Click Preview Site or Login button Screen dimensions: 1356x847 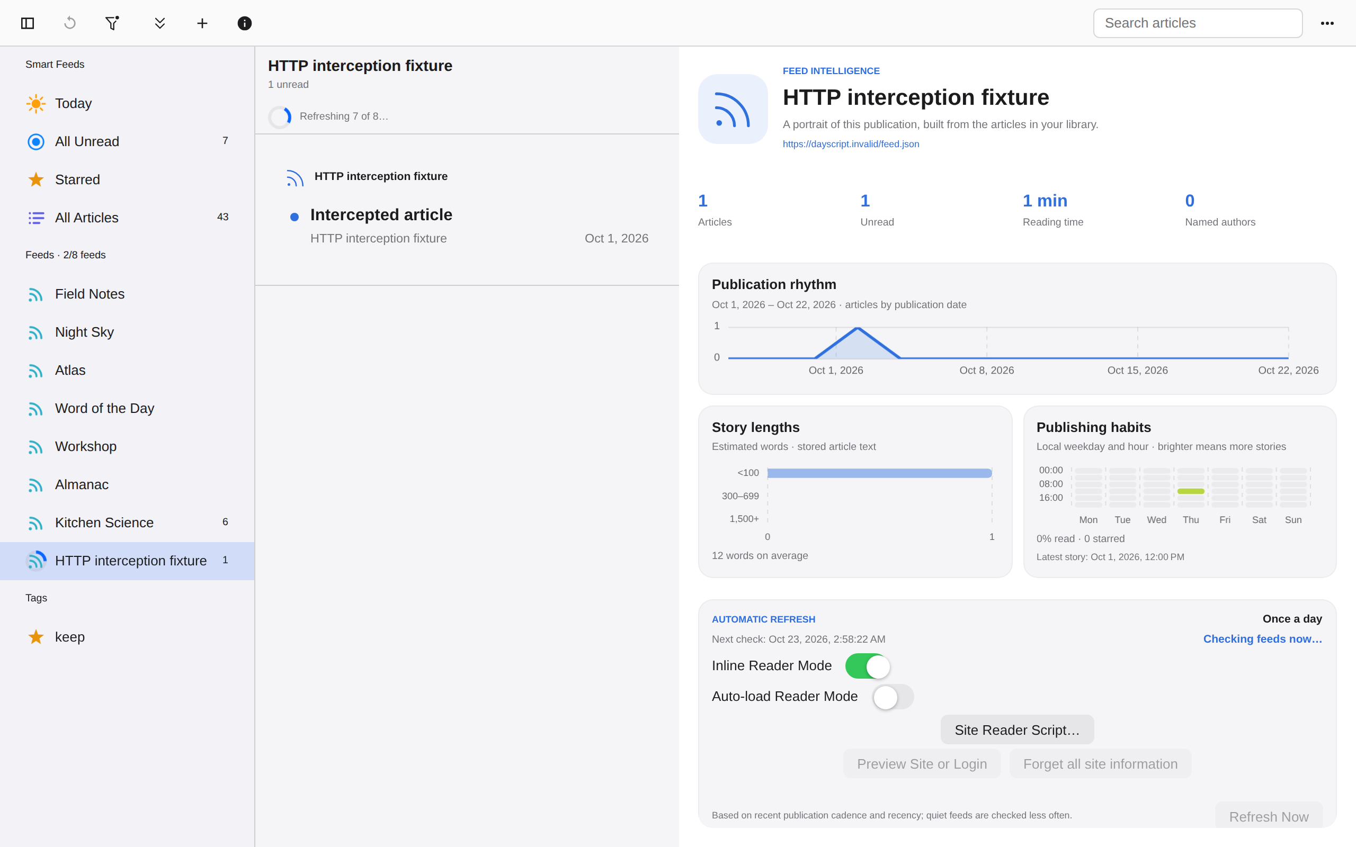922,763
